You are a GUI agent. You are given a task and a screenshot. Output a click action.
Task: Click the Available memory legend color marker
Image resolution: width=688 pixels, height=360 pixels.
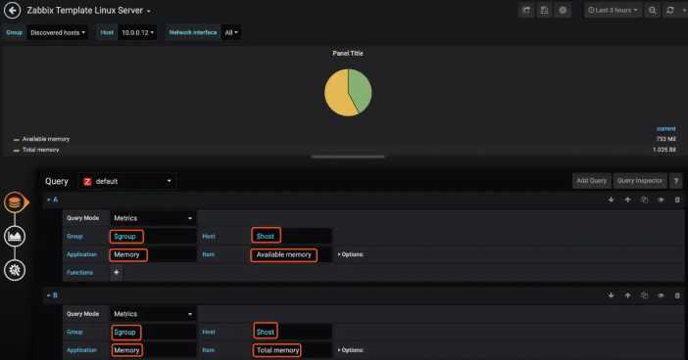(x=17, y=139)
